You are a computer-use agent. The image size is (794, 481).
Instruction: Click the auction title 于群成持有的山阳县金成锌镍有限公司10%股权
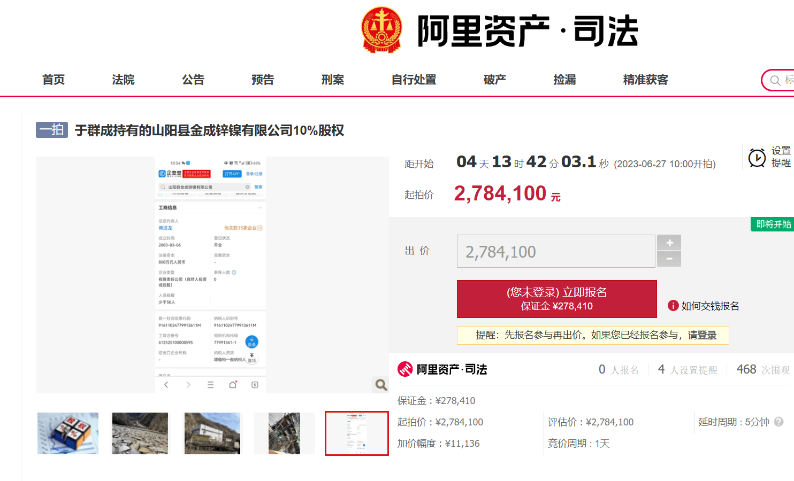[209, 130]
